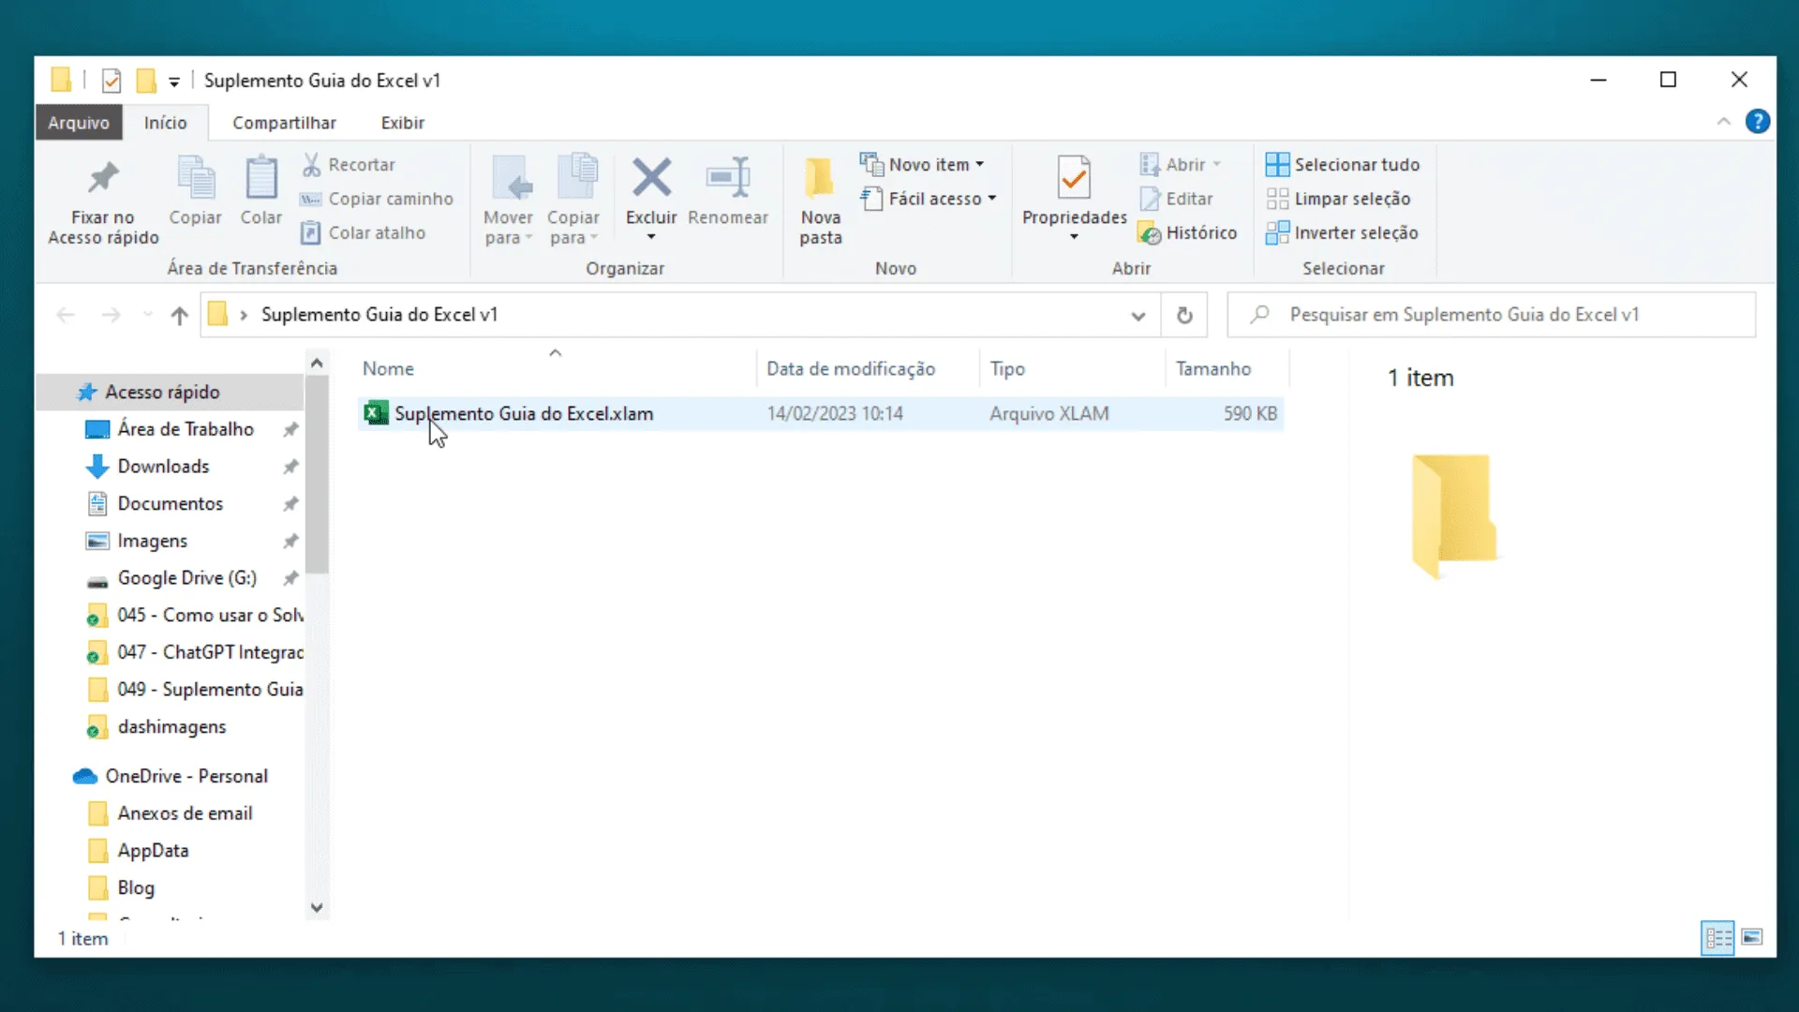The width and height of the screenshot is (1799, 1012).
Task: Click the Copiar ribbon icon
Action: [x=195, y=191]
